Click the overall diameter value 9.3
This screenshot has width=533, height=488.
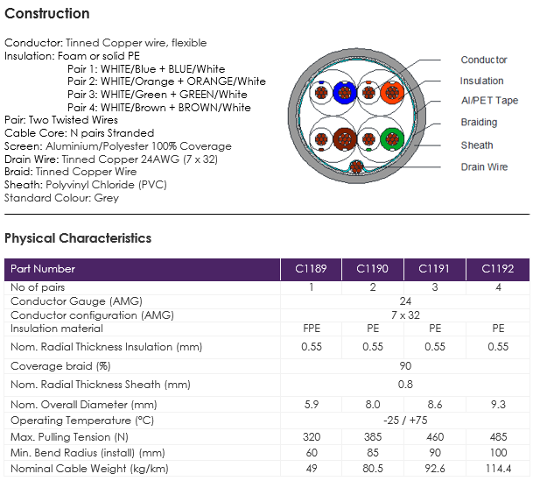498,405
